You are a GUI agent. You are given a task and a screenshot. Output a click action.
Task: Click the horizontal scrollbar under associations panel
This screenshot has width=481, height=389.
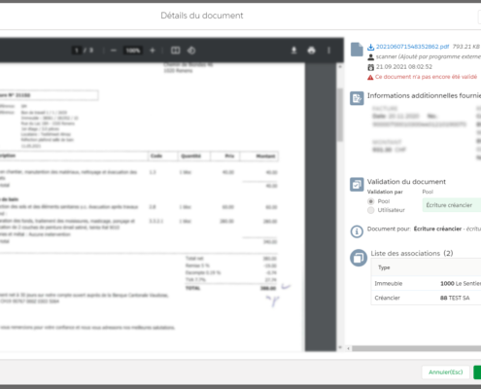point(416,348)
